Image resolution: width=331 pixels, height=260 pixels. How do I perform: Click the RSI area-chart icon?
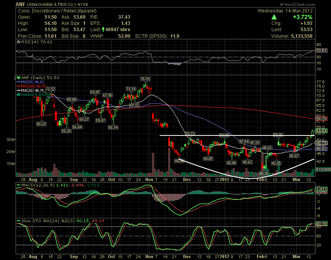coord(19,42)
